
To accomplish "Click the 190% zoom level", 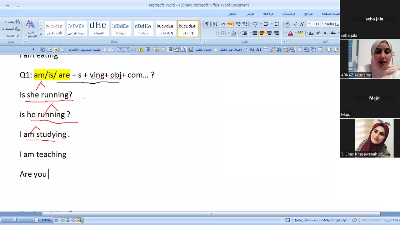I will 46,220.
